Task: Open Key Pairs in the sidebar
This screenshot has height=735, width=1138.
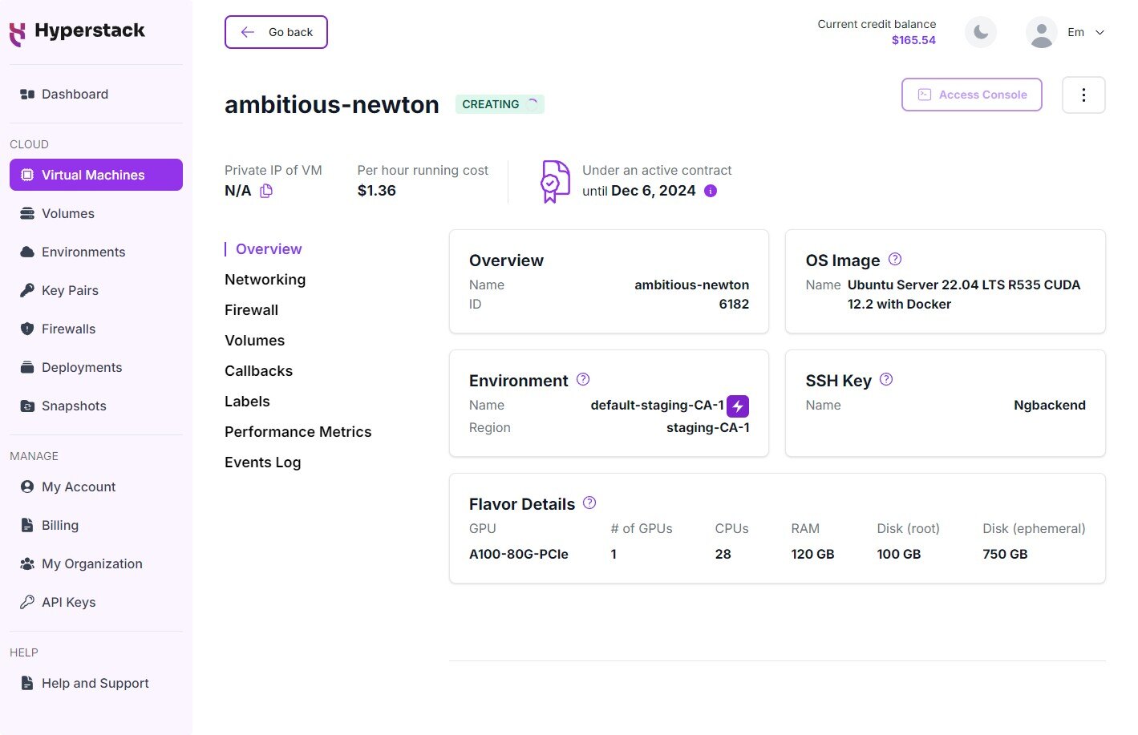Action: point(96,290)
